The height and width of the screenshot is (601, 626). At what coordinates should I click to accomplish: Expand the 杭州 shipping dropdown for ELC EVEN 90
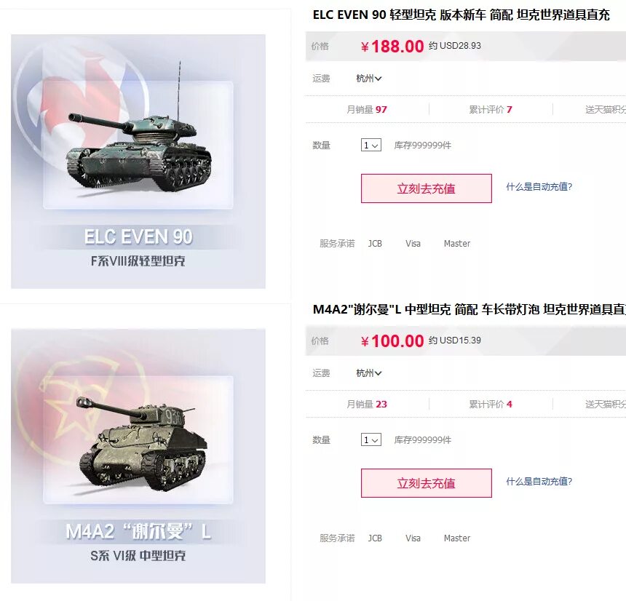coord(369,79)
